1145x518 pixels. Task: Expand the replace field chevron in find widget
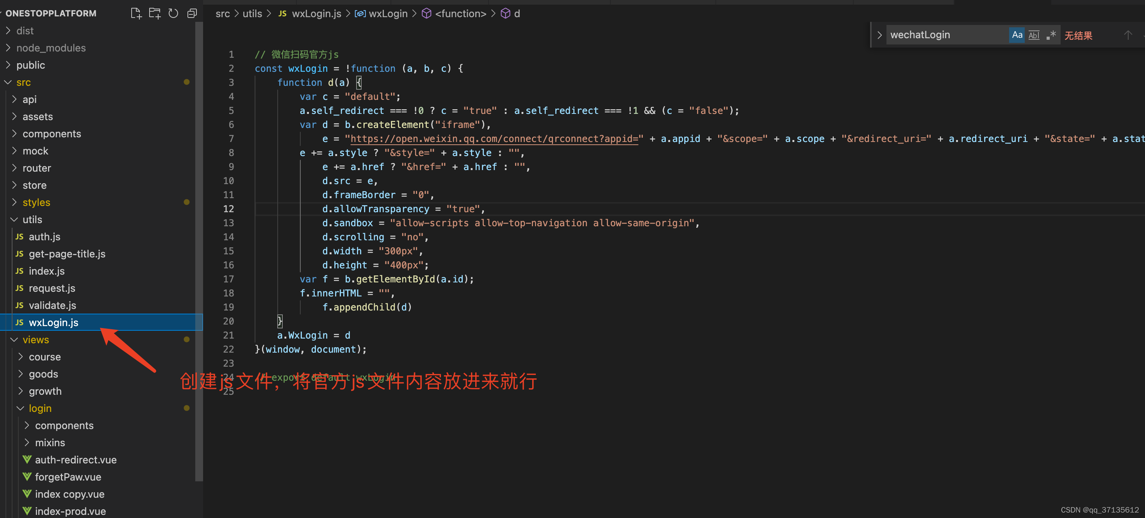click(x=879, y=35)
